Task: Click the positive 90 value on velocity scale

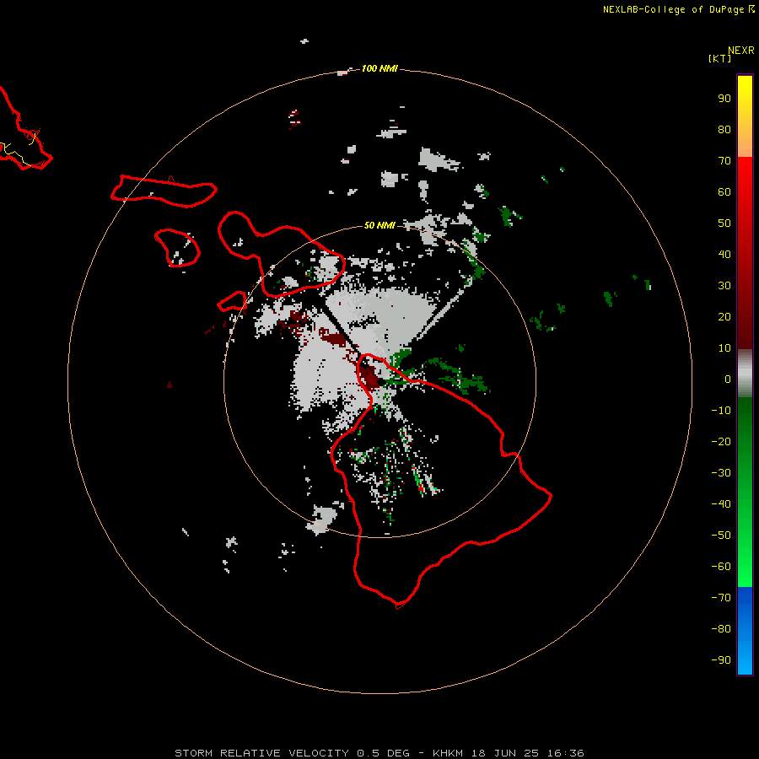Action: pyautogui.click(x=724, y=99)
